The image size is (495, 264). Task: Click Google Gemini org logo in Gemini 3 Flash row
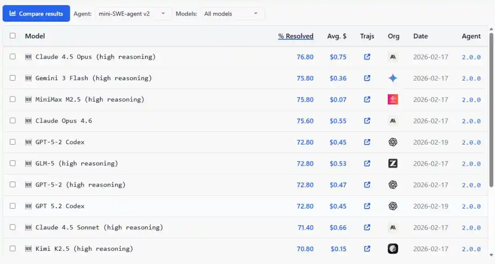pos(393,78)
